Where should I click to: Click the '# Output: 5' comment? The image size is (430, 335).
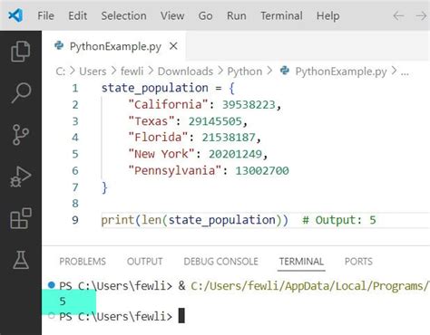(x=339, y=220)
